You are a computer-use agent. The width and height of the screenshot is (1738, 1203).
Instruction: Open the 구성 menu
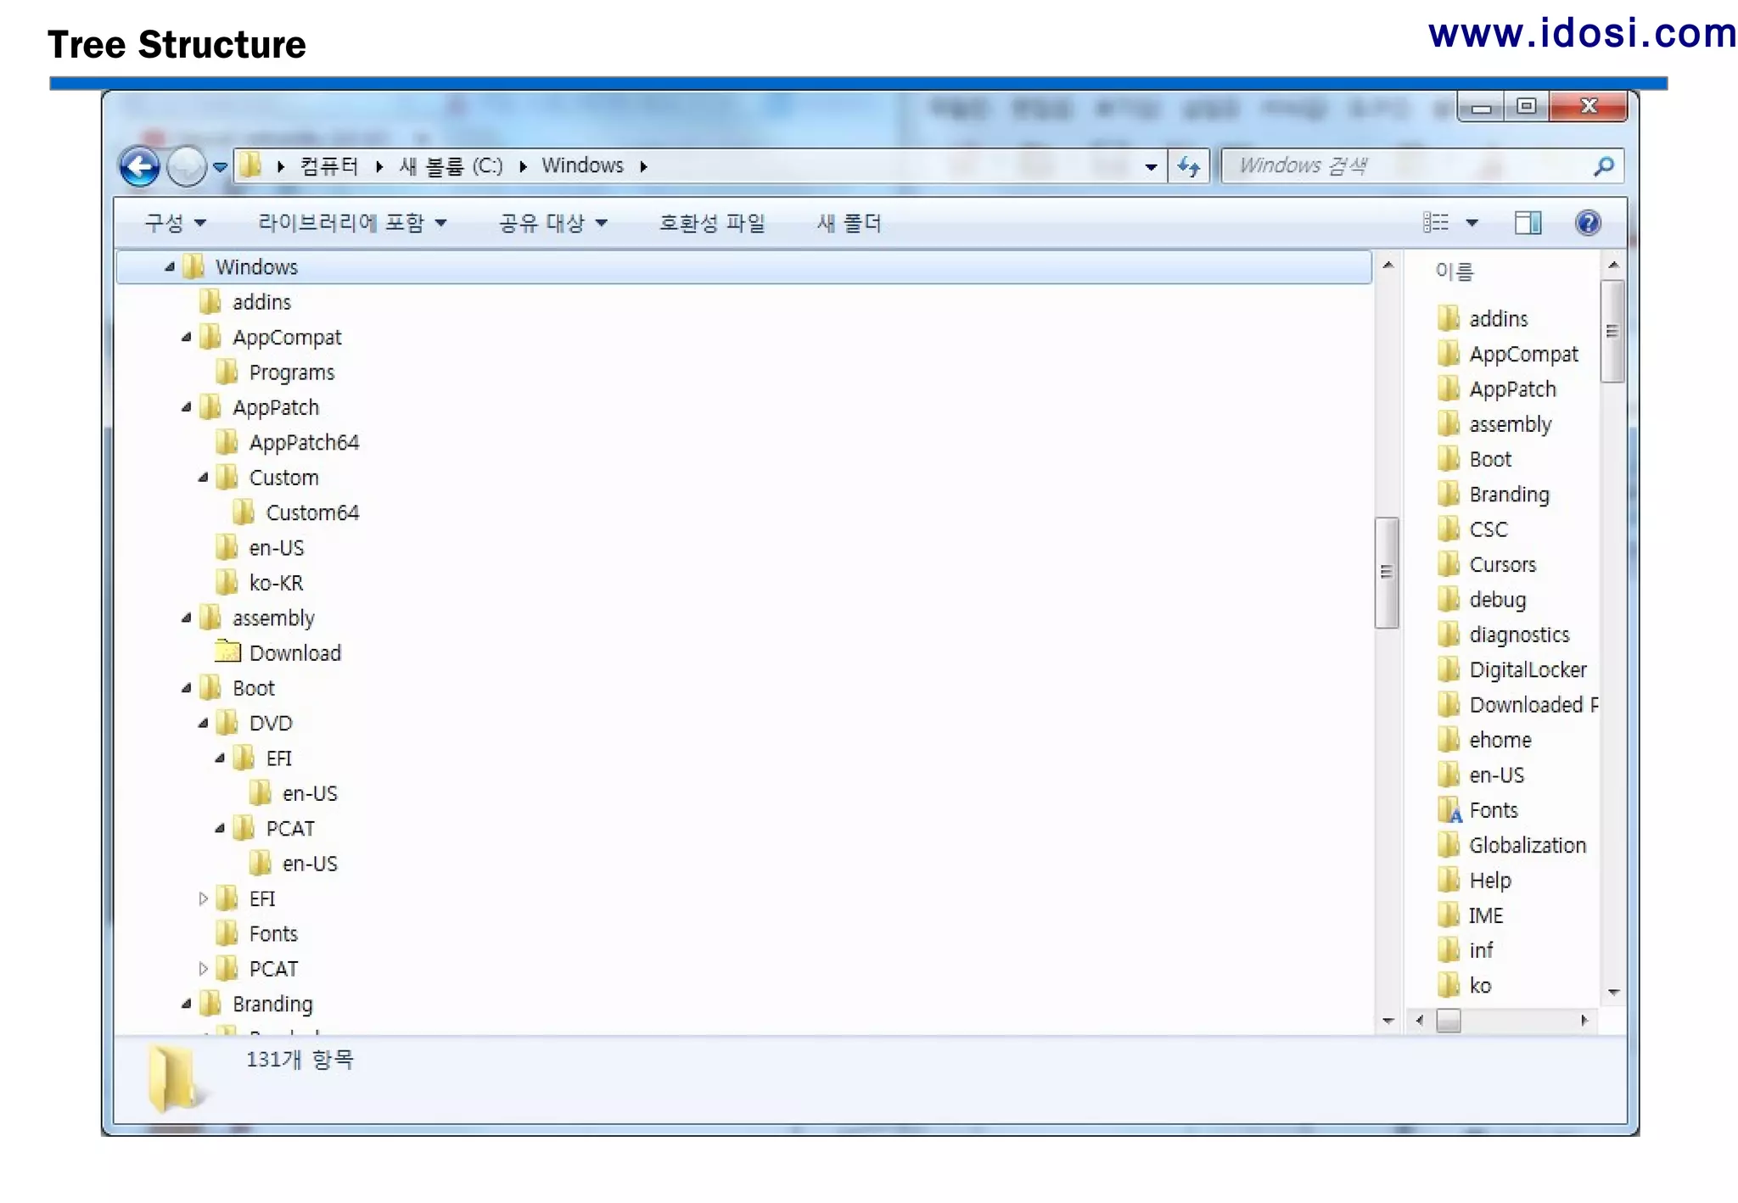pos(176,223)
